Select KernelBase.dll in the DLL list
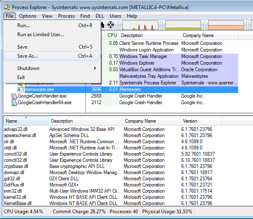The width and height of the screenshot is (253, 219). pyautogui.click(x=18, y=203)
